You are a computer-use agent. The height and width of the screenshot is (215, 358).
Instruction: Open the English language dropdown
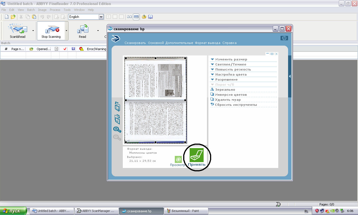(101, 17)
